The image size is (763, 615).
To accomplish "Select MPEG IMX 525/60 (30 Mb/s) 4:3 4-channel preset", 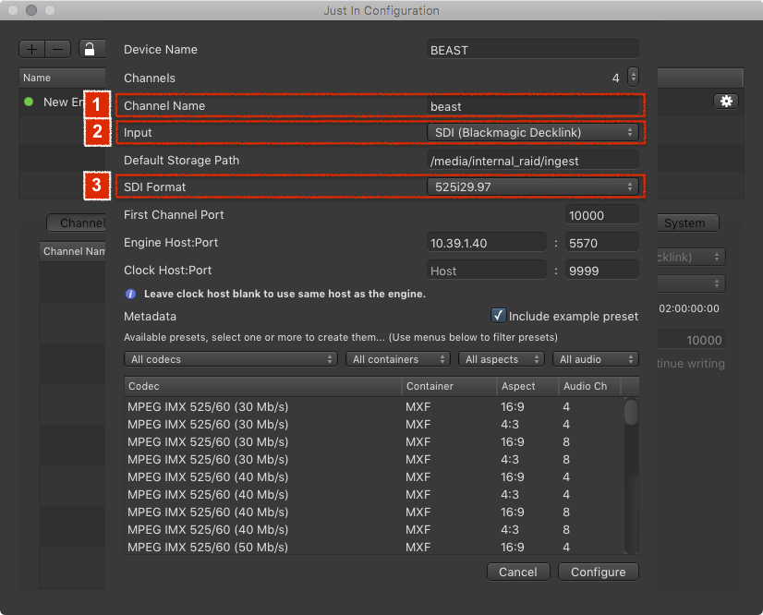I will point(374,424).
